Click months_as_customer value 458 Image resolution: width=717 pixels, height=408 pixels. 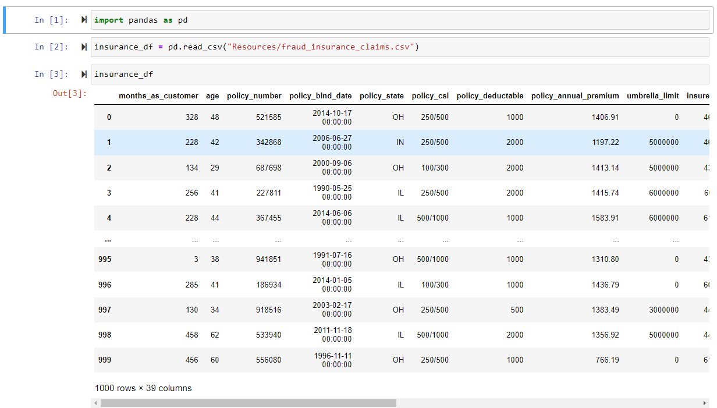pyautogui.click(x=192, y=335)
